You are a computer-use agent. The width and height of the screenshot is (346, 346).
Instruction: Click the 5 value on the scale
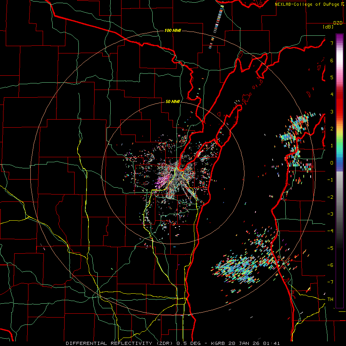332,77
